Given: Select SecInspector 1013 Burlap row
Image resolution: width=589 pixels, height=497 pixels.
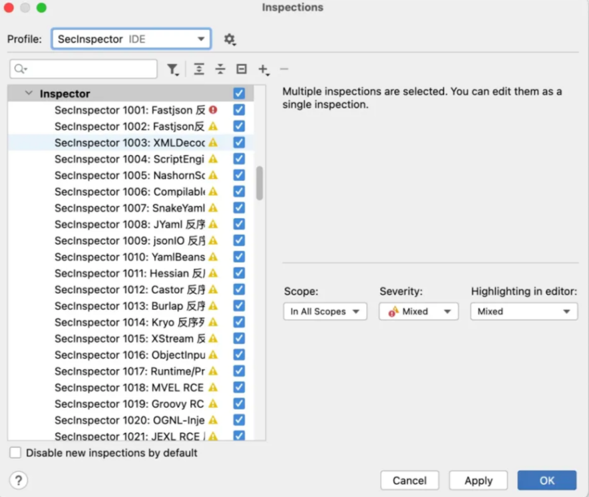Looking at the screenshot, I should [130, 306].
